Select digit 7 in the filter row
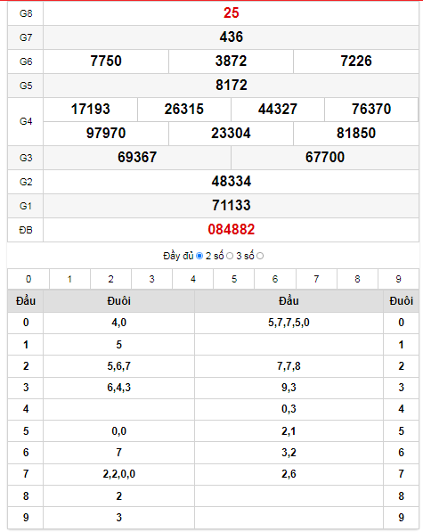This screenshot has height=532, width=423. coord(316,279)
